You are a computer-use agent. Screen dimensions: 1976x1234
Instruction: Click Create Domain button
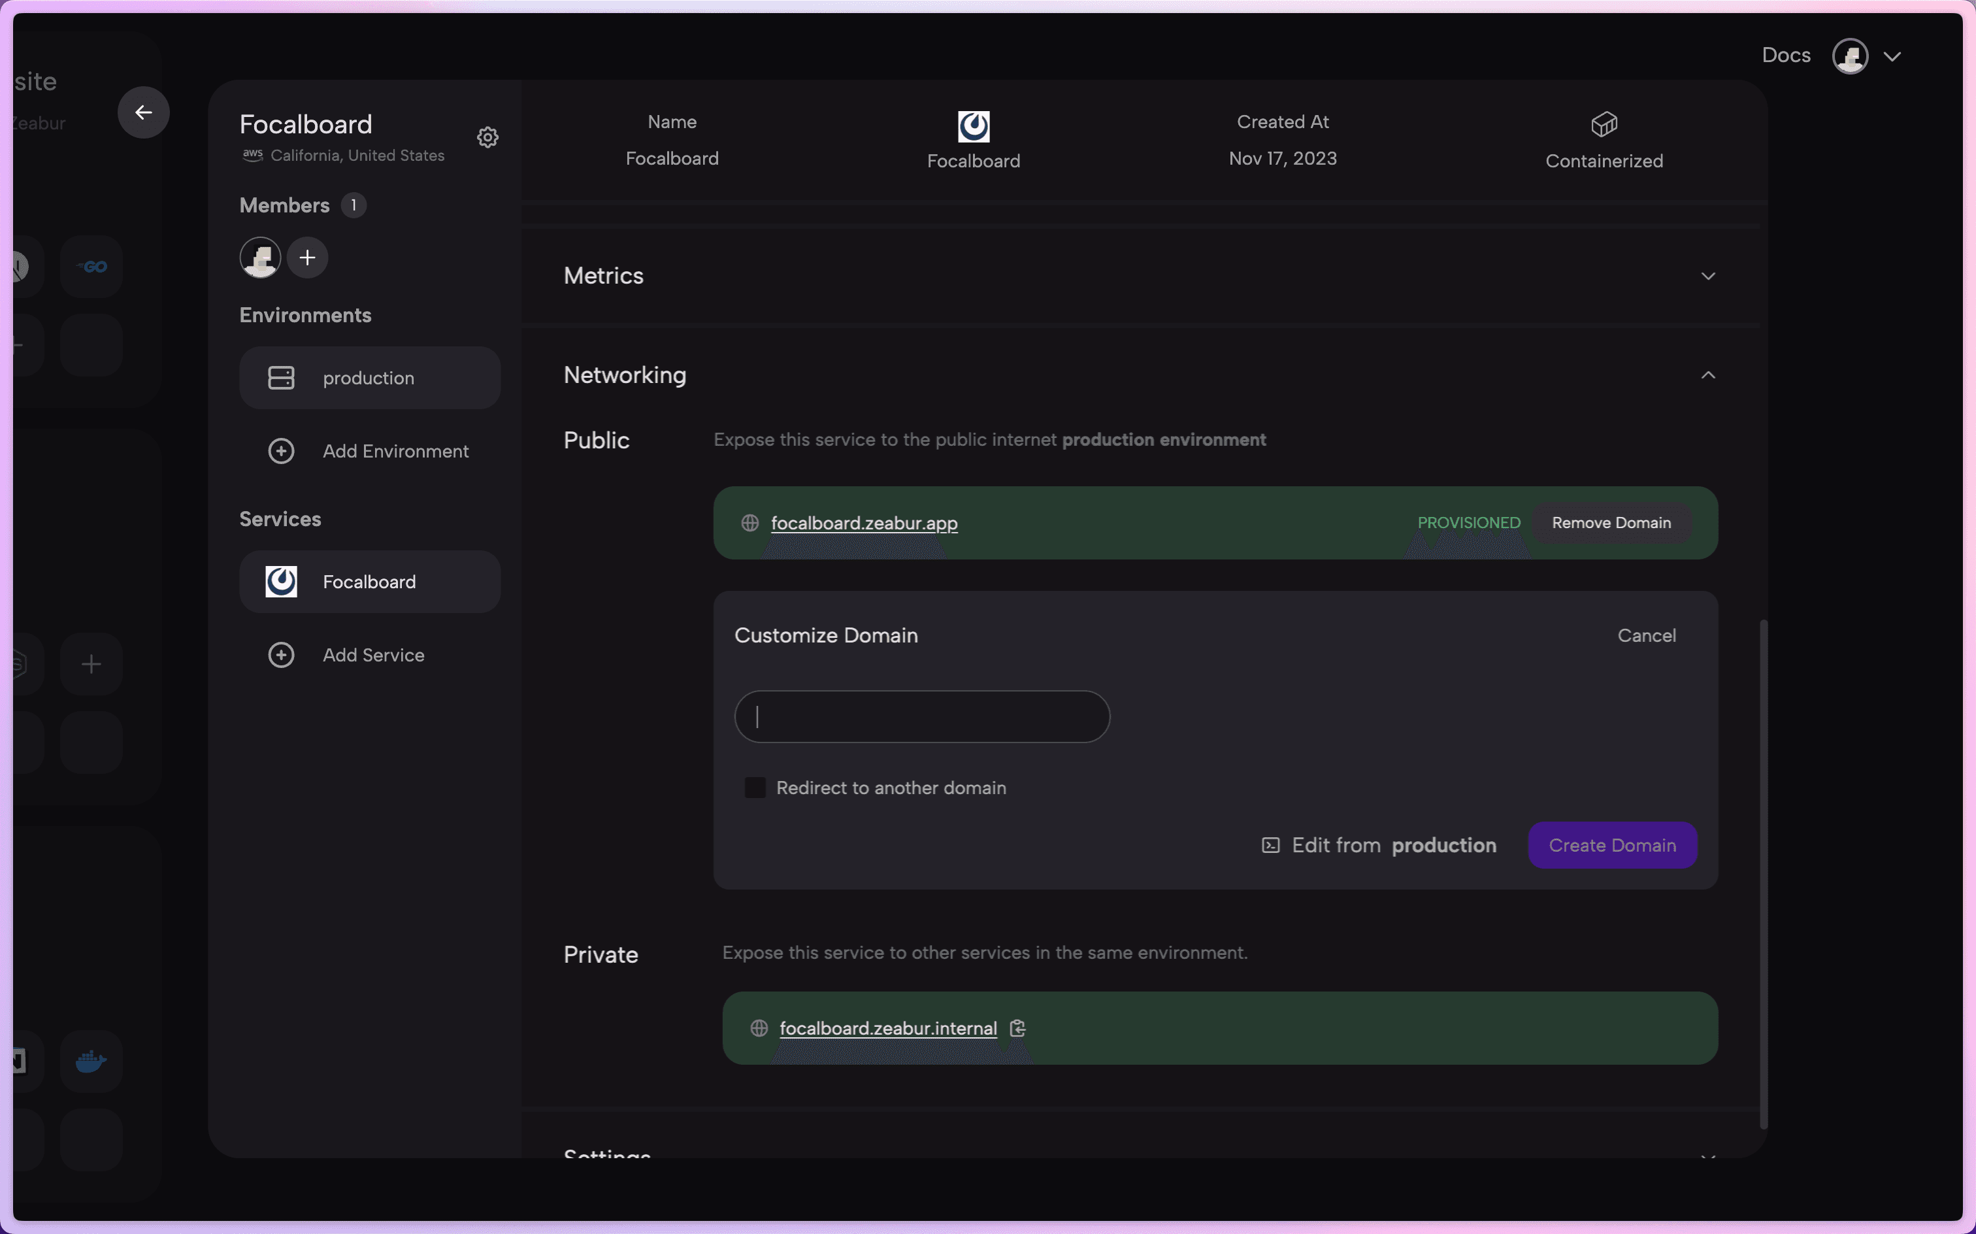(1611, 846)
